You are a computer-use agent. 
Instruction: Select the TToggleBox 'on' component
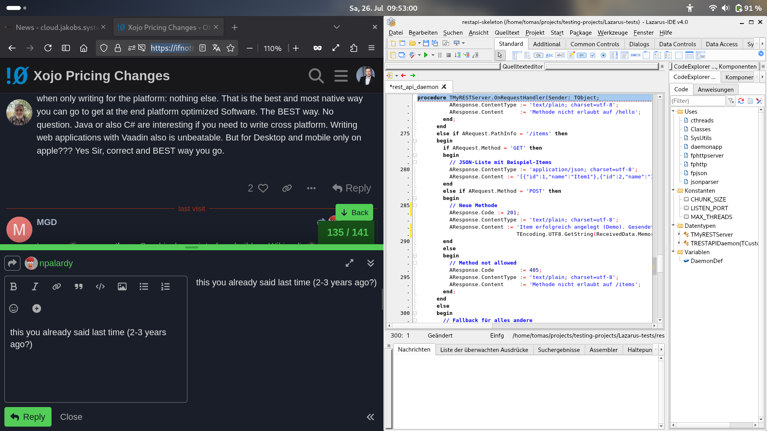pos(582,55)
